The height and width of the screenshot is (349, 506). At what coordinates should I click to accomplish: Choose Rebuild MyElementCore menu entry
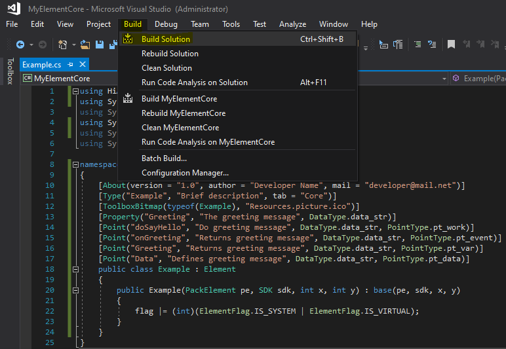point(184,113)
